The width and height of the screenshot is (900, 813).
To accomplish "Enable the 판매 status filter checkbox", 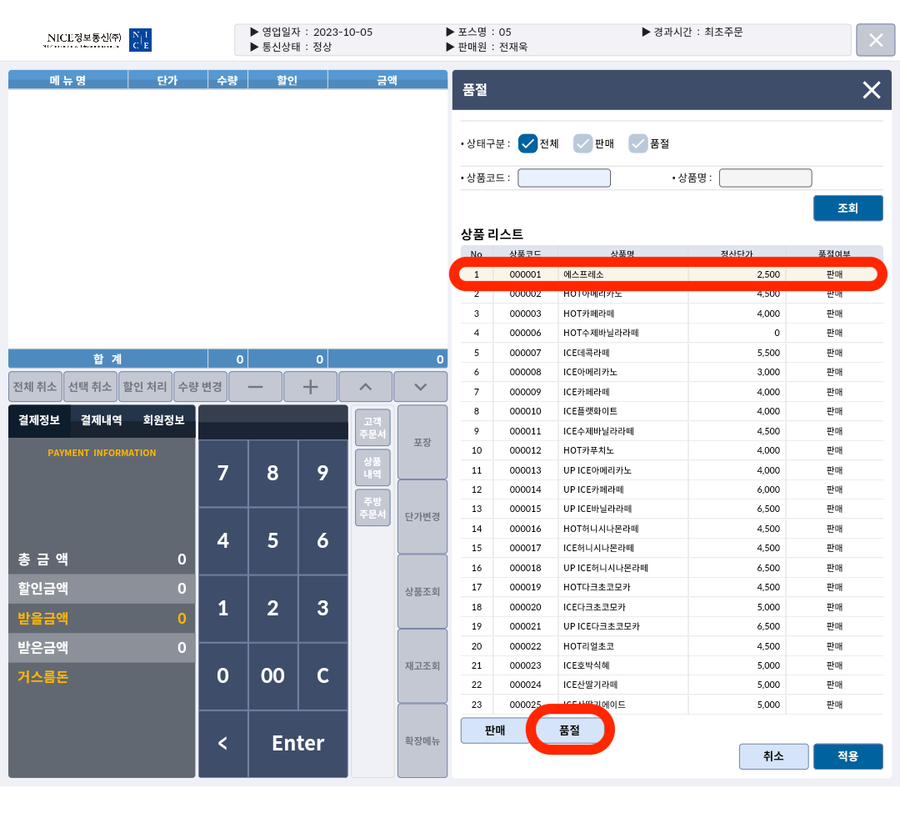I will pos(583,143).
